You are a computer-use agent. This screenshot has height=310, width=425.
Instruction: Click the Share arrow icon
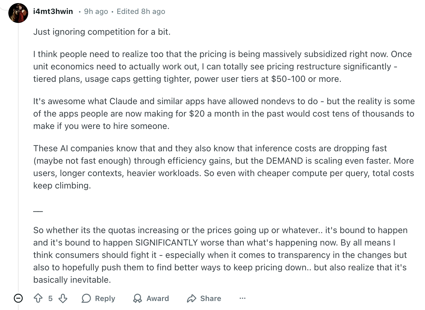192,298
